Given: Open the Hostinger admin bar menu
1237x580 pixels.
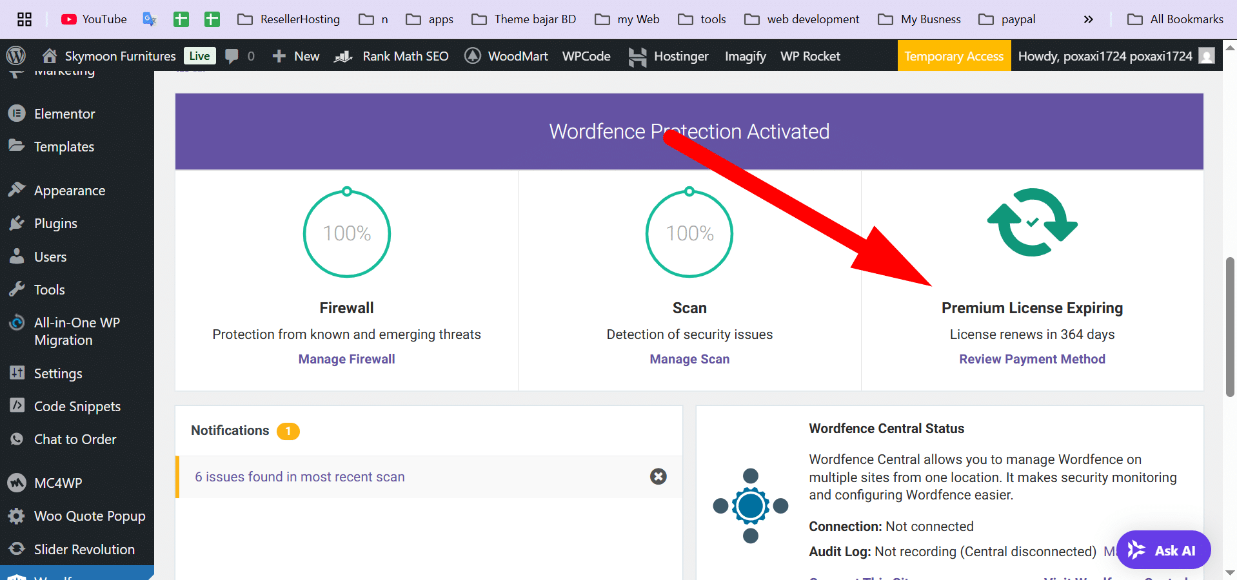Looking at the screenshot, I should 668,56.
